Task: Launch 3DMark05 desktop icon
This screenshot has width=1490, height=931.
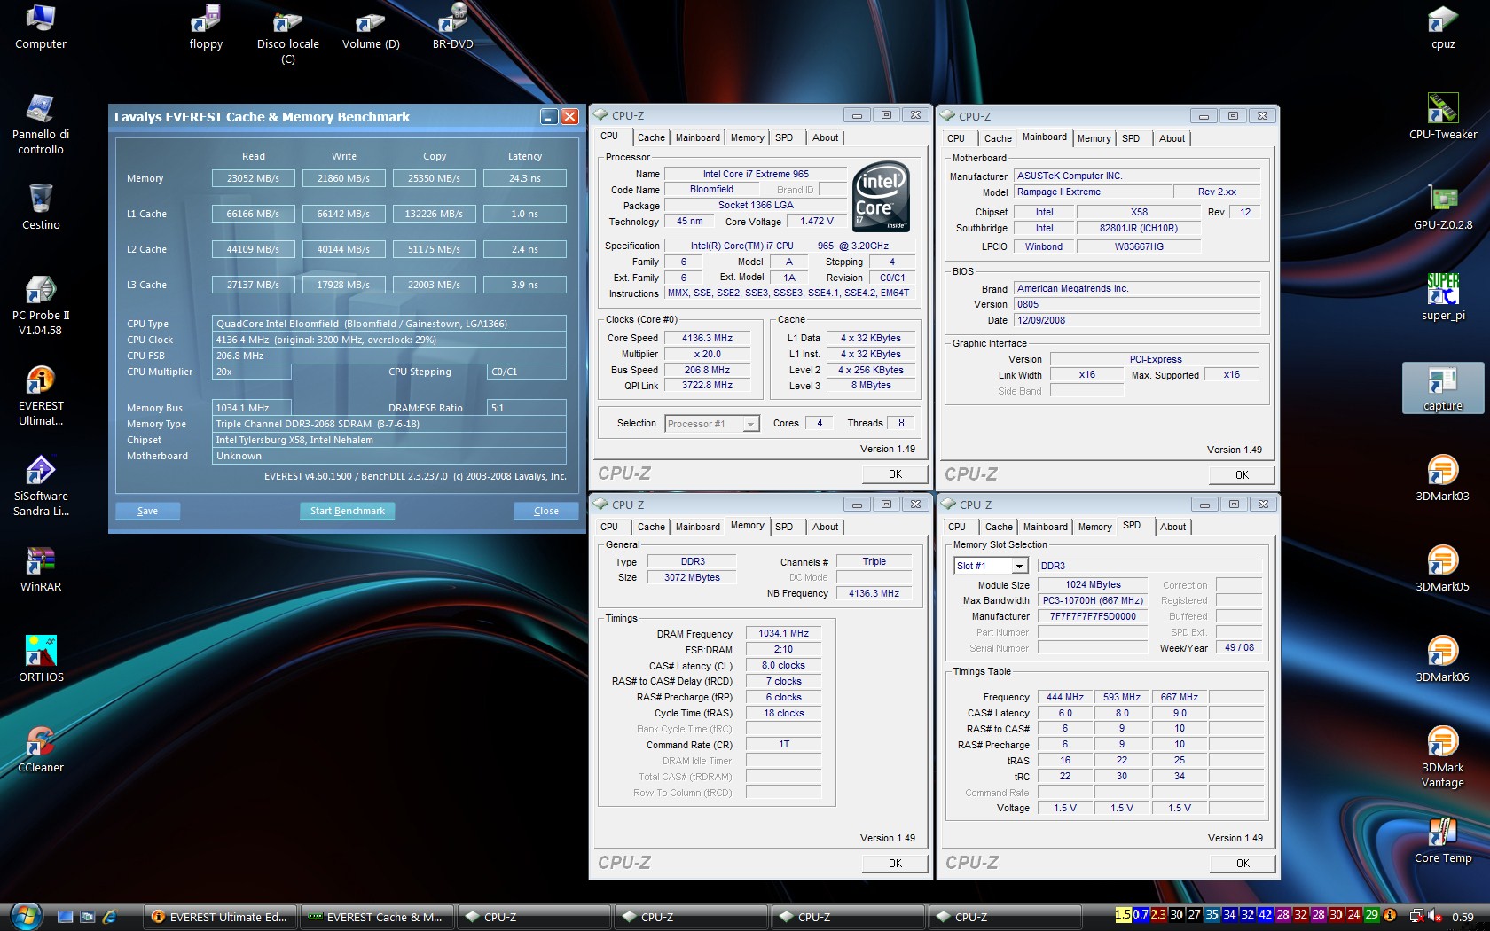Action: (x=1443, y=568)
